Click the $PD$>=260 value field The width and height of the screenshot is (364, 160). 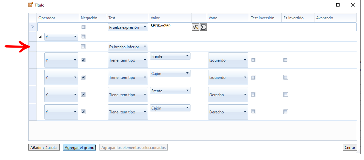[x=170, y=26]
